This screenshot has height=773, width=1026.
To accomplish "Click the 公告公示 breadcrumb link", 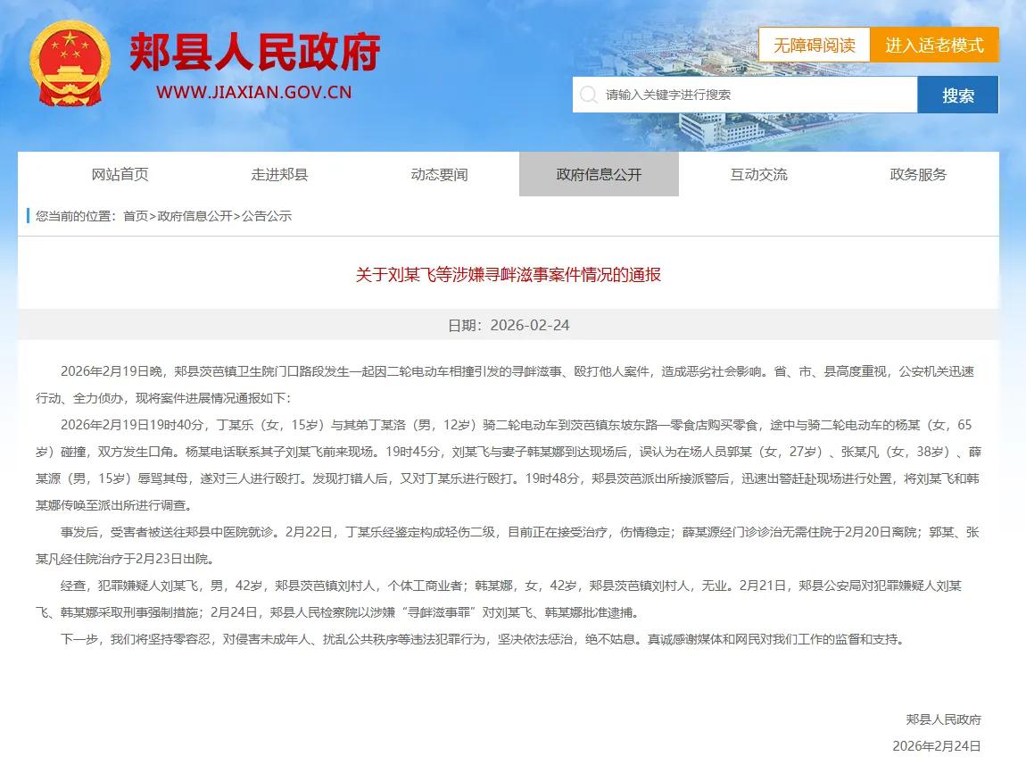I will coord(264,216).
